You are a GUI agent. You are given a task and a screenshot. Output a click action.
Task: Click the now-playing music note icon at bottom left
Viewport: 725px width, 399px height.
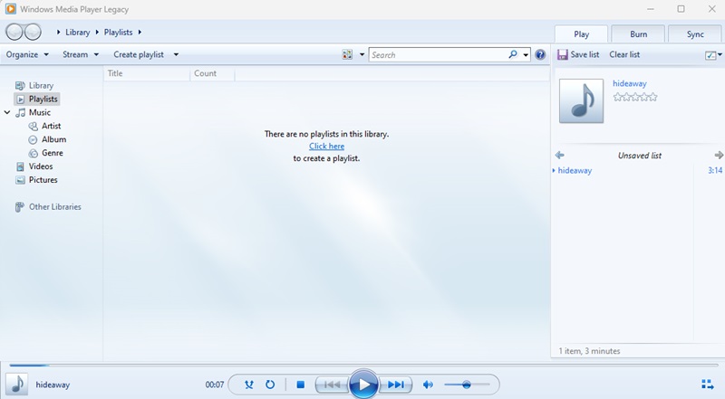(x=17, y=385)
